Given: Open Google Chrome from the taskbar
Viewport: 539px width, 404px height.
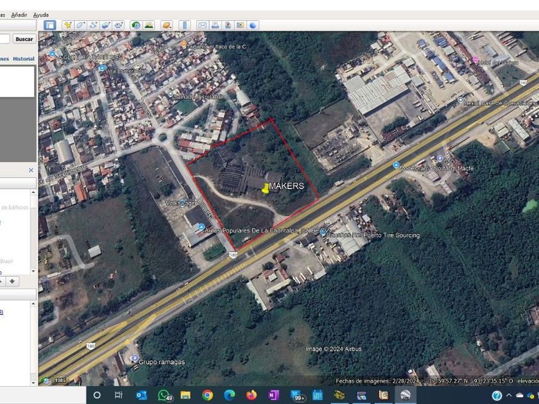Looking at the screenshot, I should pos(207,396).
